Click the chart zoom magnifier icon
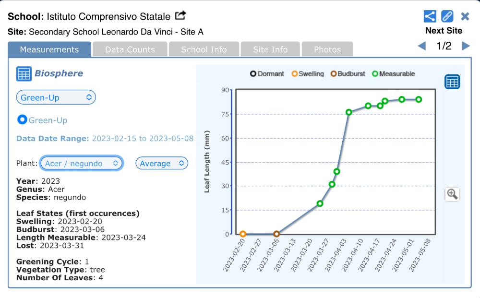The height and width of the screenshot is (298, 480). point(452,194)
